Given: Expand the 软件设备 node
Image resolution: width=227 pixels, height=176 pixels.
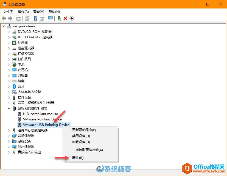Looking at the screenshot, I should click(x=9, y=97).
